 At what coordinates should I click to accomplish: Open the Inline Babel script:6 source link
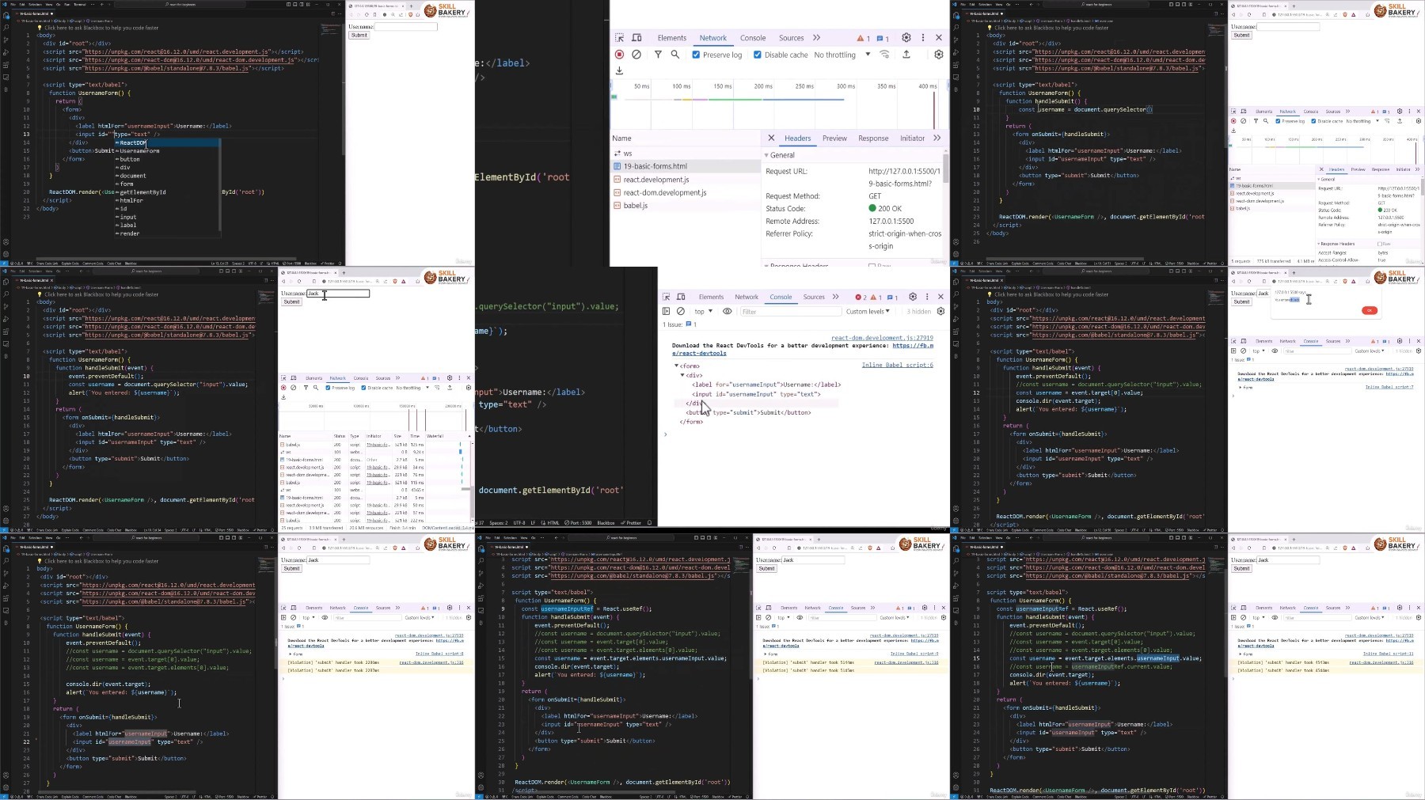[x=897, y=365]
